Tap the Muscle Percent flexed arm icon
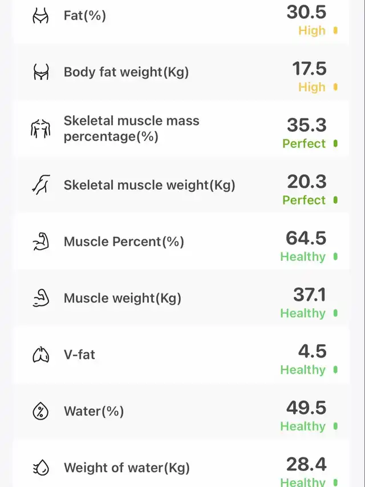Image resolution: width=365 pixels, height=487 pixels. (x=40, y=242)
